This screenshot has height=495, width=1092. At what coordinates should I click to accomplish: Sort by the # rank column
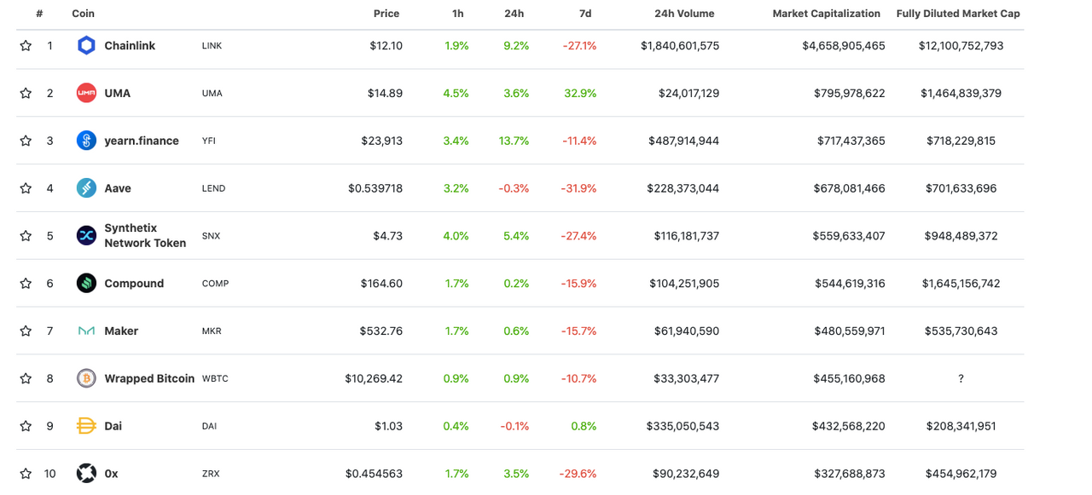[x=40, y=14]
